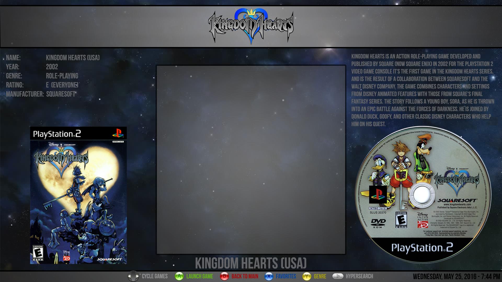Click the Squaresoft logo on box art
Screen dimensions: 502x282
click(x=109, y=259)
